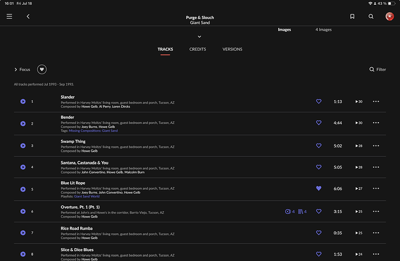The width and height of the screenshot is (400, 261).
Task: Toggle the album favorite heart circle
Action: point(42,69)
